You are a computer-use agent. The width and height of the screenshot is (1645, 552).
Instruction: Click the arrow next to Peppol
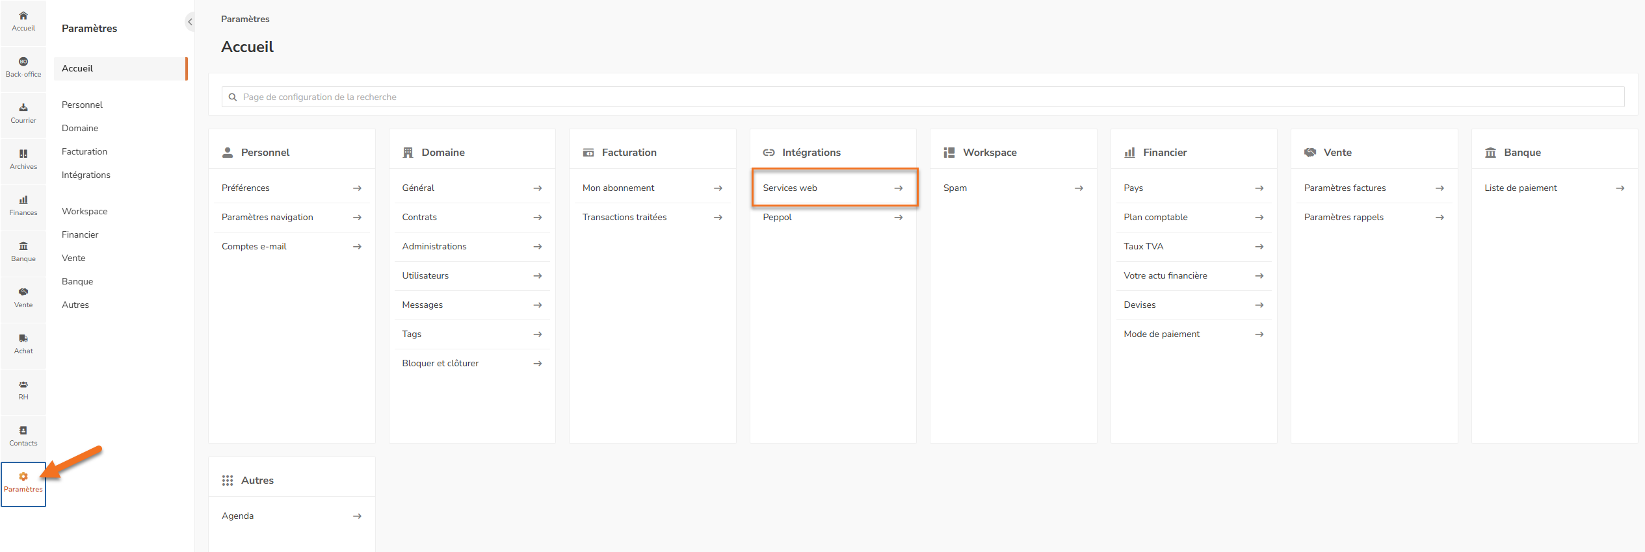pos(899,218)
